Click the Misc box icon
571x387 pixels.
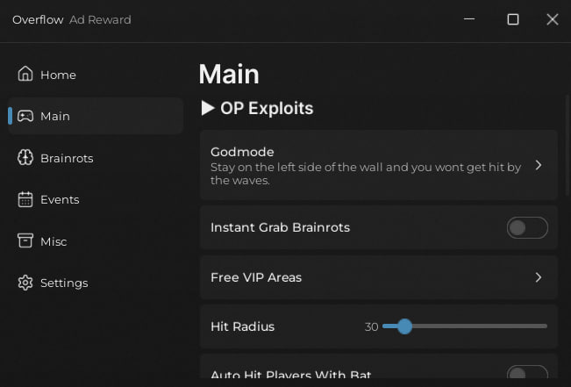(x=25, y=241)
